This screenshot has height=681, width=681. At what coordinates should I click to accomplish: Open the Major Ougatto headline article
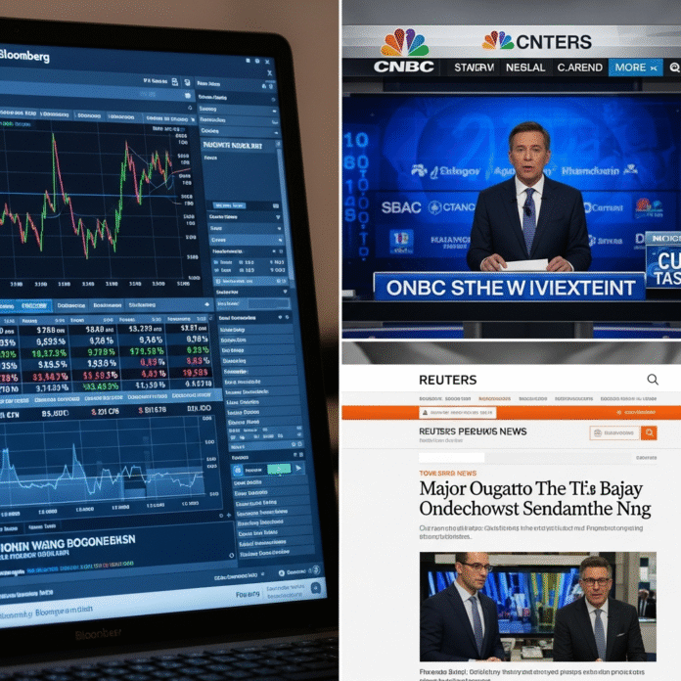tap(528, 498)
